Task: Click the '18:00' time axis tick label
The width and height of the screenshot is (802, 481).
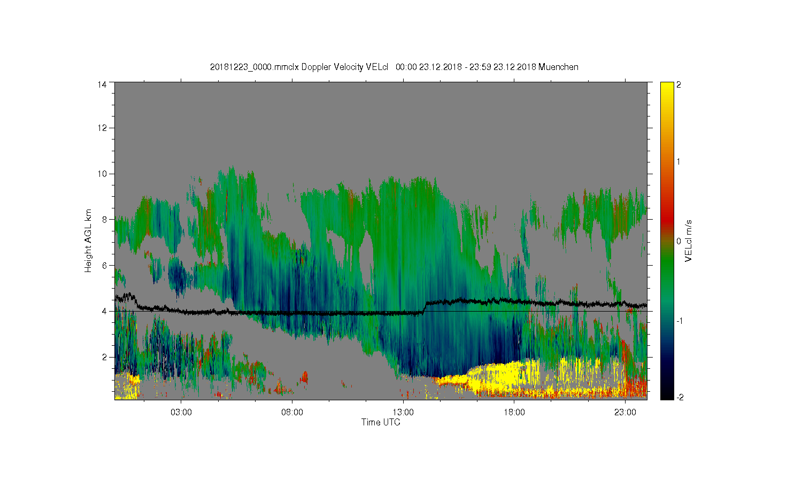Action: [514, 413]
